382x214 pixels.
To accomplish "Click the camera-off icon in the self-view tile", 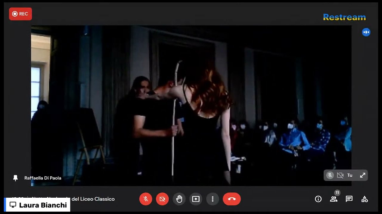I will (340, 175).
